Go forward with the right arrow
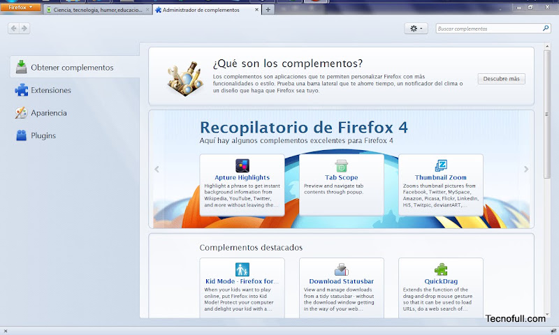The width and height of the screenshot is (559, 335). (x=24, y=28)
